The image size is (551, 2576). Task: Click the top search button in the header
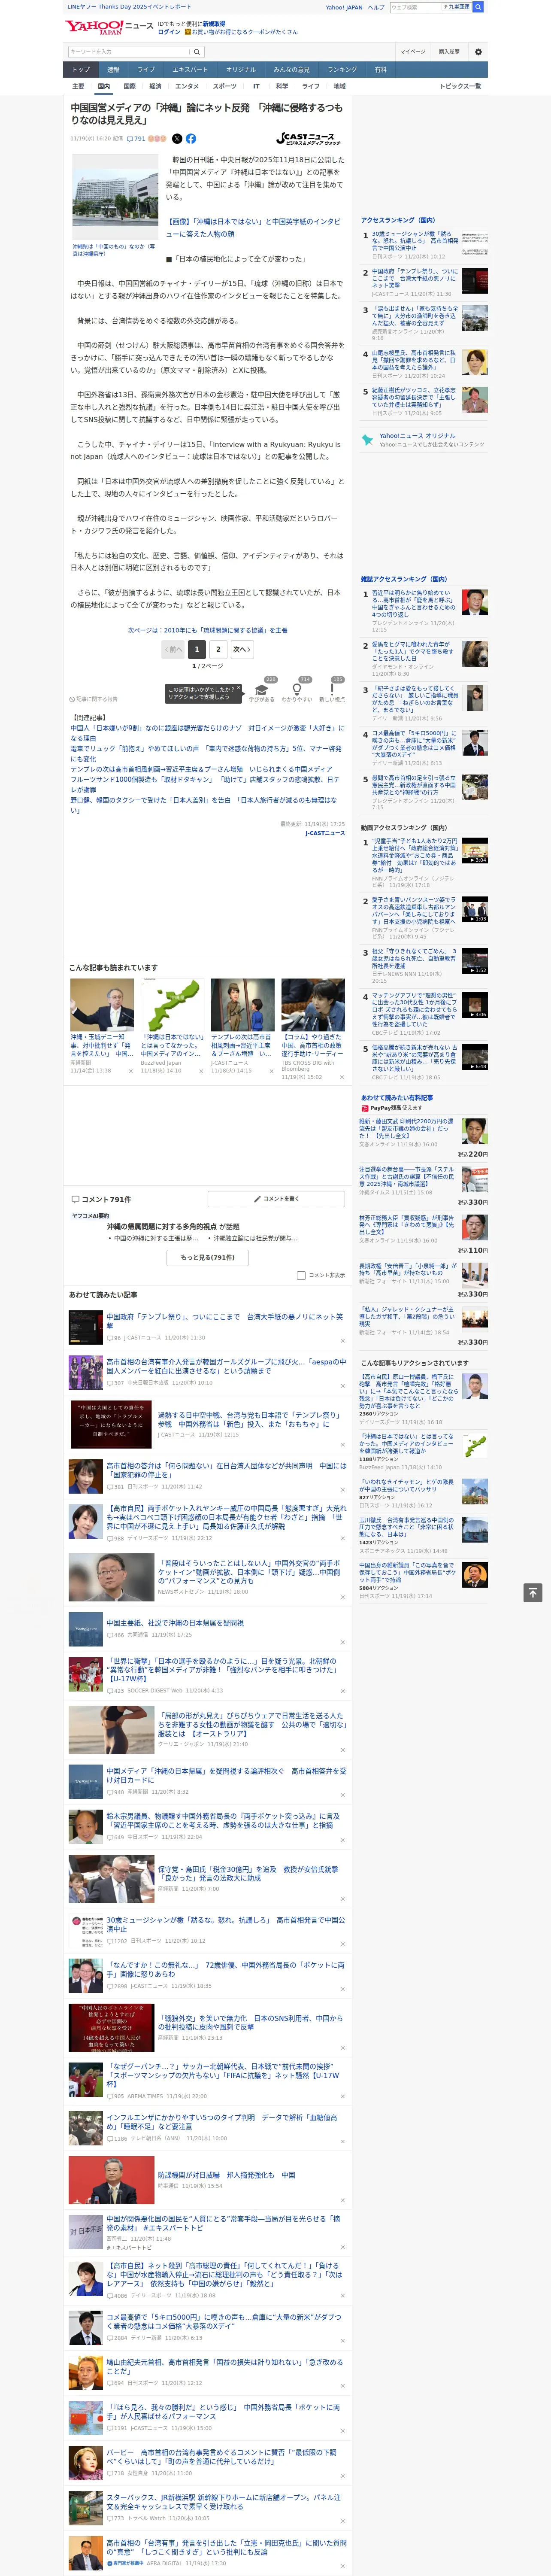478,7
